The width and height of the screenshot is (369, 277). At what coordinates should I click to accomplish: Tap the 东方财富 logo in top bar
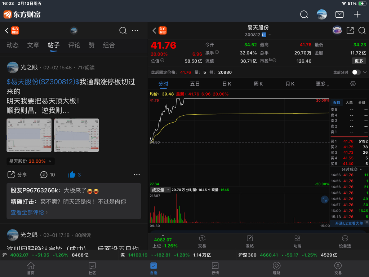[22, 14]
